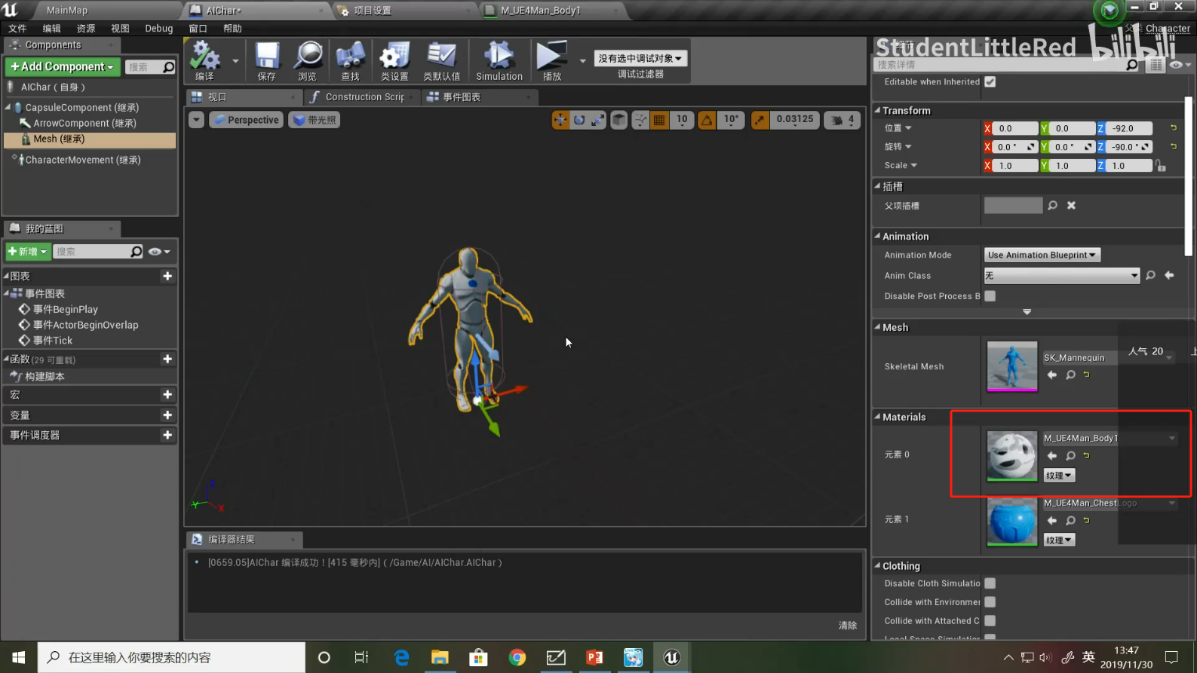Add a new macro with 宏 plus
The height and width of the screenshot is (673, 1197).
(x=167, y=394)
